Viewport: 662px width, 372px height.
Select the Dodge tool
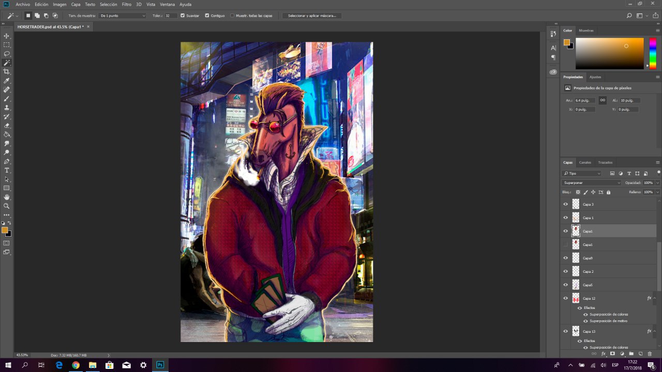7,152
